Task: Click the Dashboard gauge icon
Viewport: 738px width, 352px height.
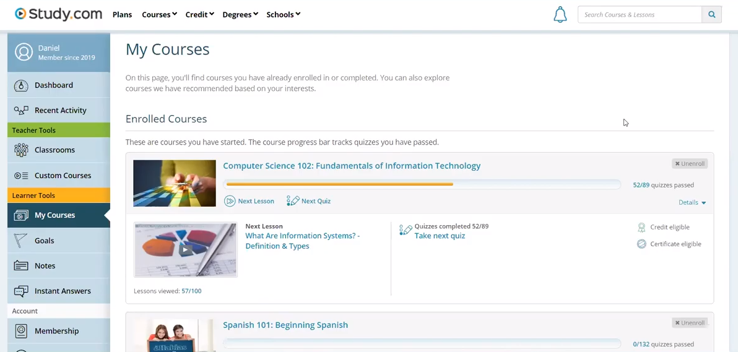Action: [x=21, y=85]
